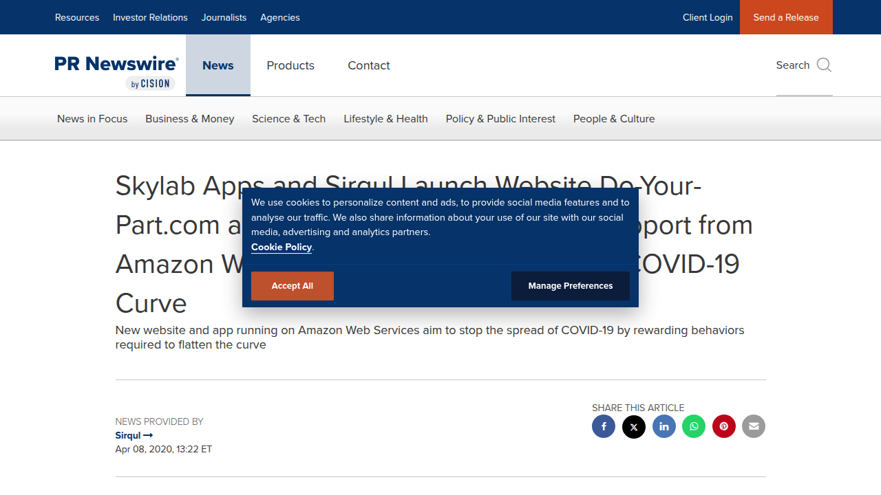
Task: Expand Business & Money category menu
Action: 190,119
